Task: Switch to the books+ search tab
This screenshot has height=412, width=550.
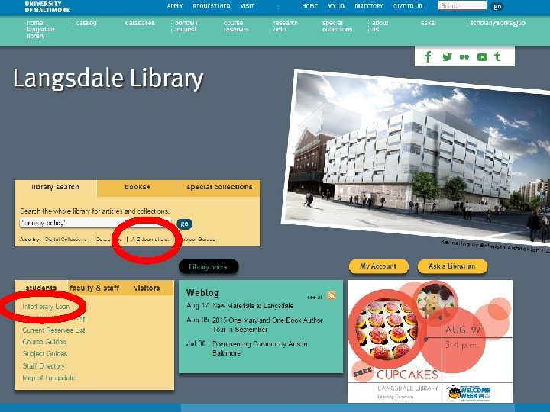Action: 137,187
